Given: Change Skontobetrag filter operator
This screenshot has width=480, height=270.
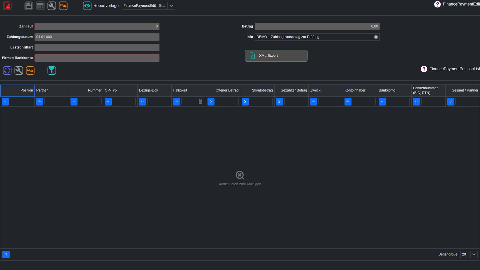Looking at the screenshot, I should point(245,102).
